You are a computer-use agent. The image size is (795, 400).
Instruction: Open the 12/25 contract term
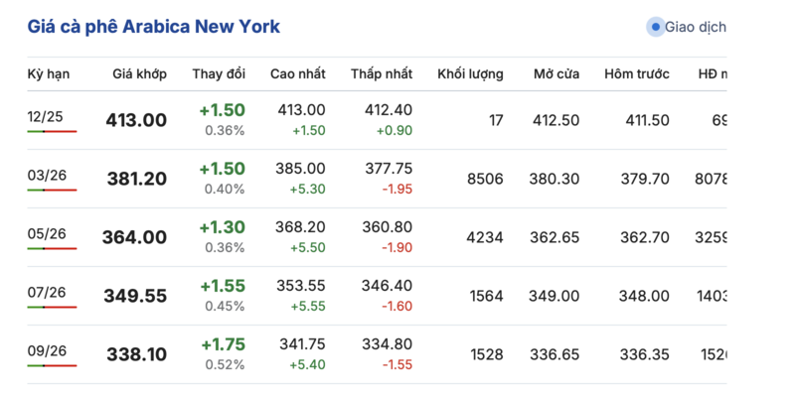coord(45,116)
